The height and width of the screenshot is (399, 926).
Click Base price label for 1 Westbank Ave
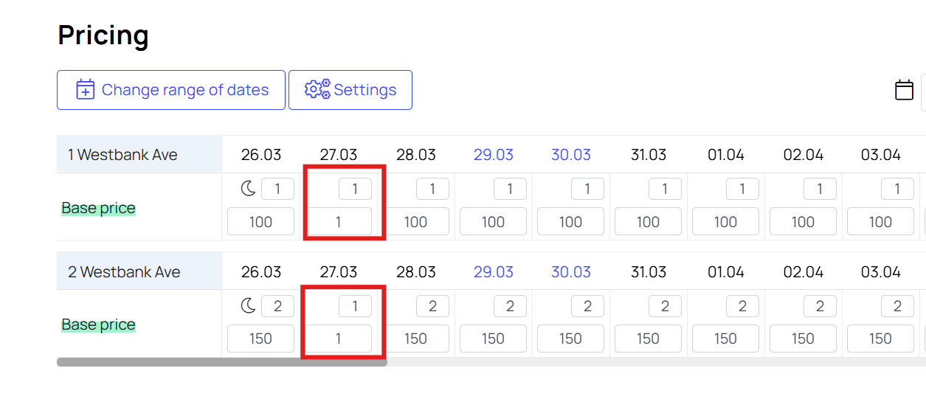(x=99, y=208)
